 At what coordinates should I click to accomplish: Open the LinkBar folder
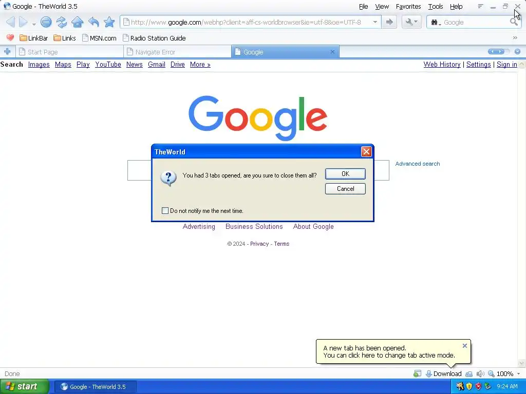[33, 38]
